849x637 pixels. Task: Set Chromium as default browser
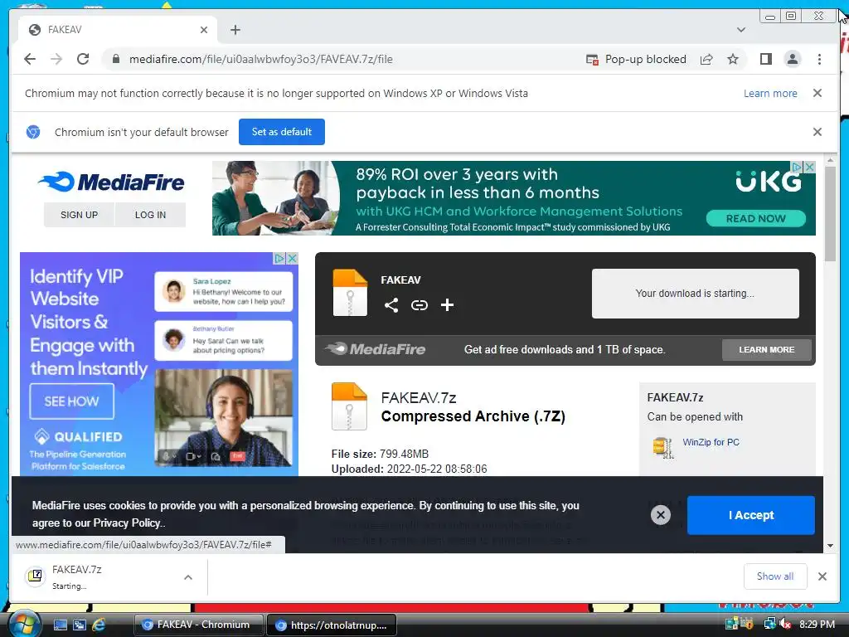(282, 132)
